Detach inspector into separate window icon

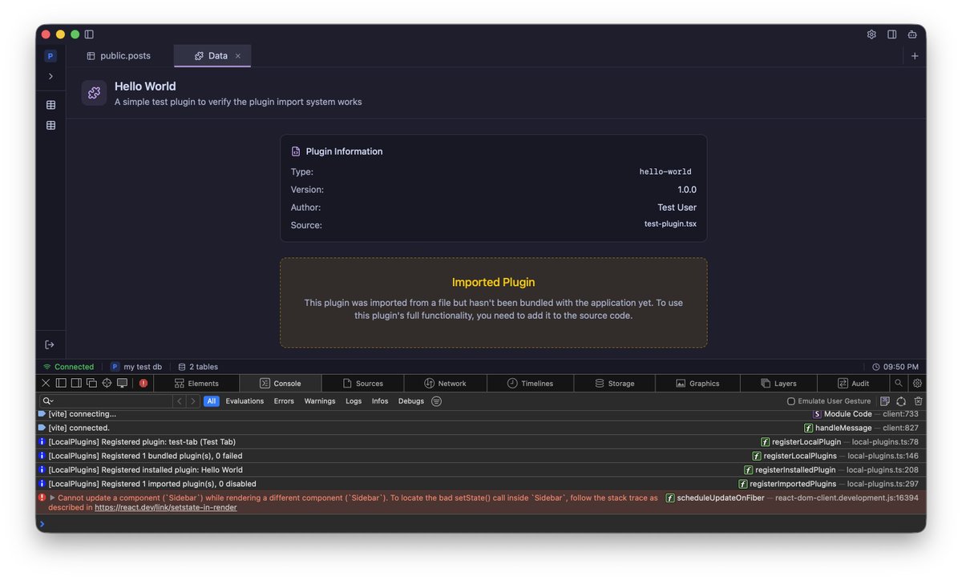click(x=91, y=383)
